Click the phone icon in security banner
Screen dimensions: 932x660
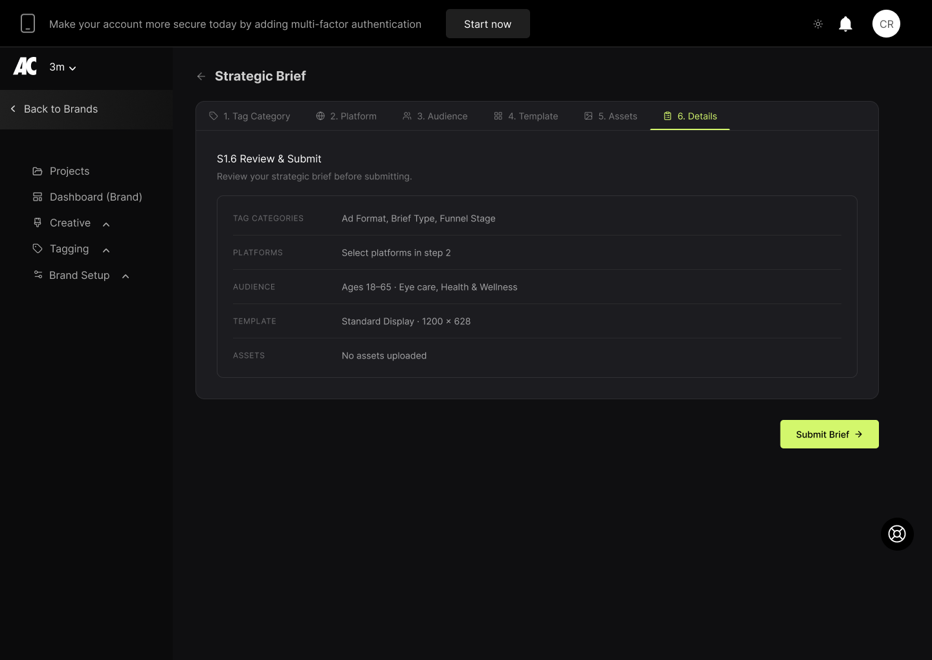point(28,24)
